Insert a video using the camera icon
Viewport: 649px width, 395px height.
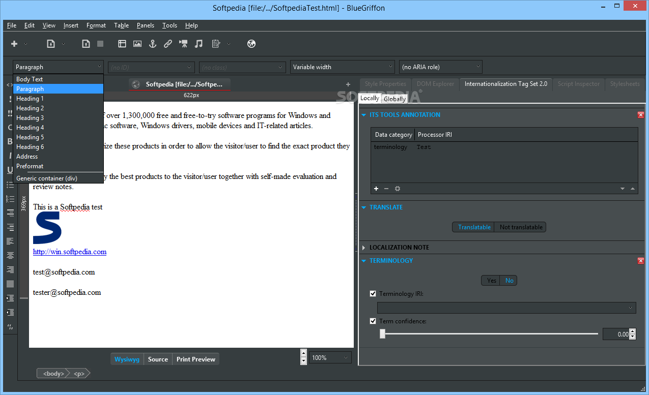(183, 44)
